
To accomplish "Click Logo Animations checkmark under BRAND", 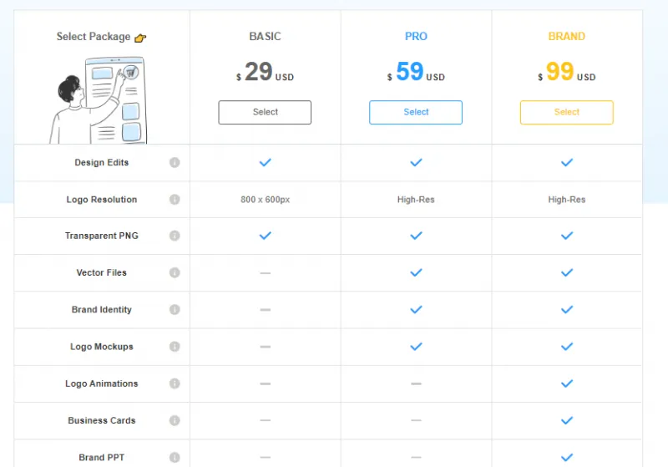I will [x=566, y=383].
